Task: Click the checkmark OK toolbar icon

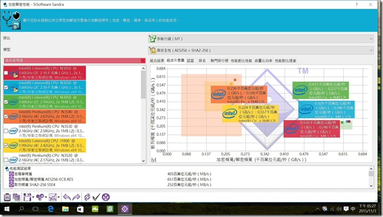Action: coord(96,197)
